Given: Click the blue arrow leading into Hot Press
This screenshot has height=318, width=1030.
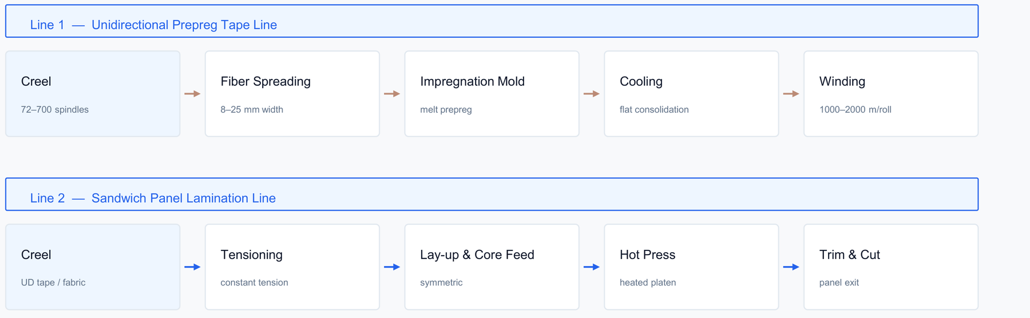Looking at the screenshot, I should coord(592,267).
